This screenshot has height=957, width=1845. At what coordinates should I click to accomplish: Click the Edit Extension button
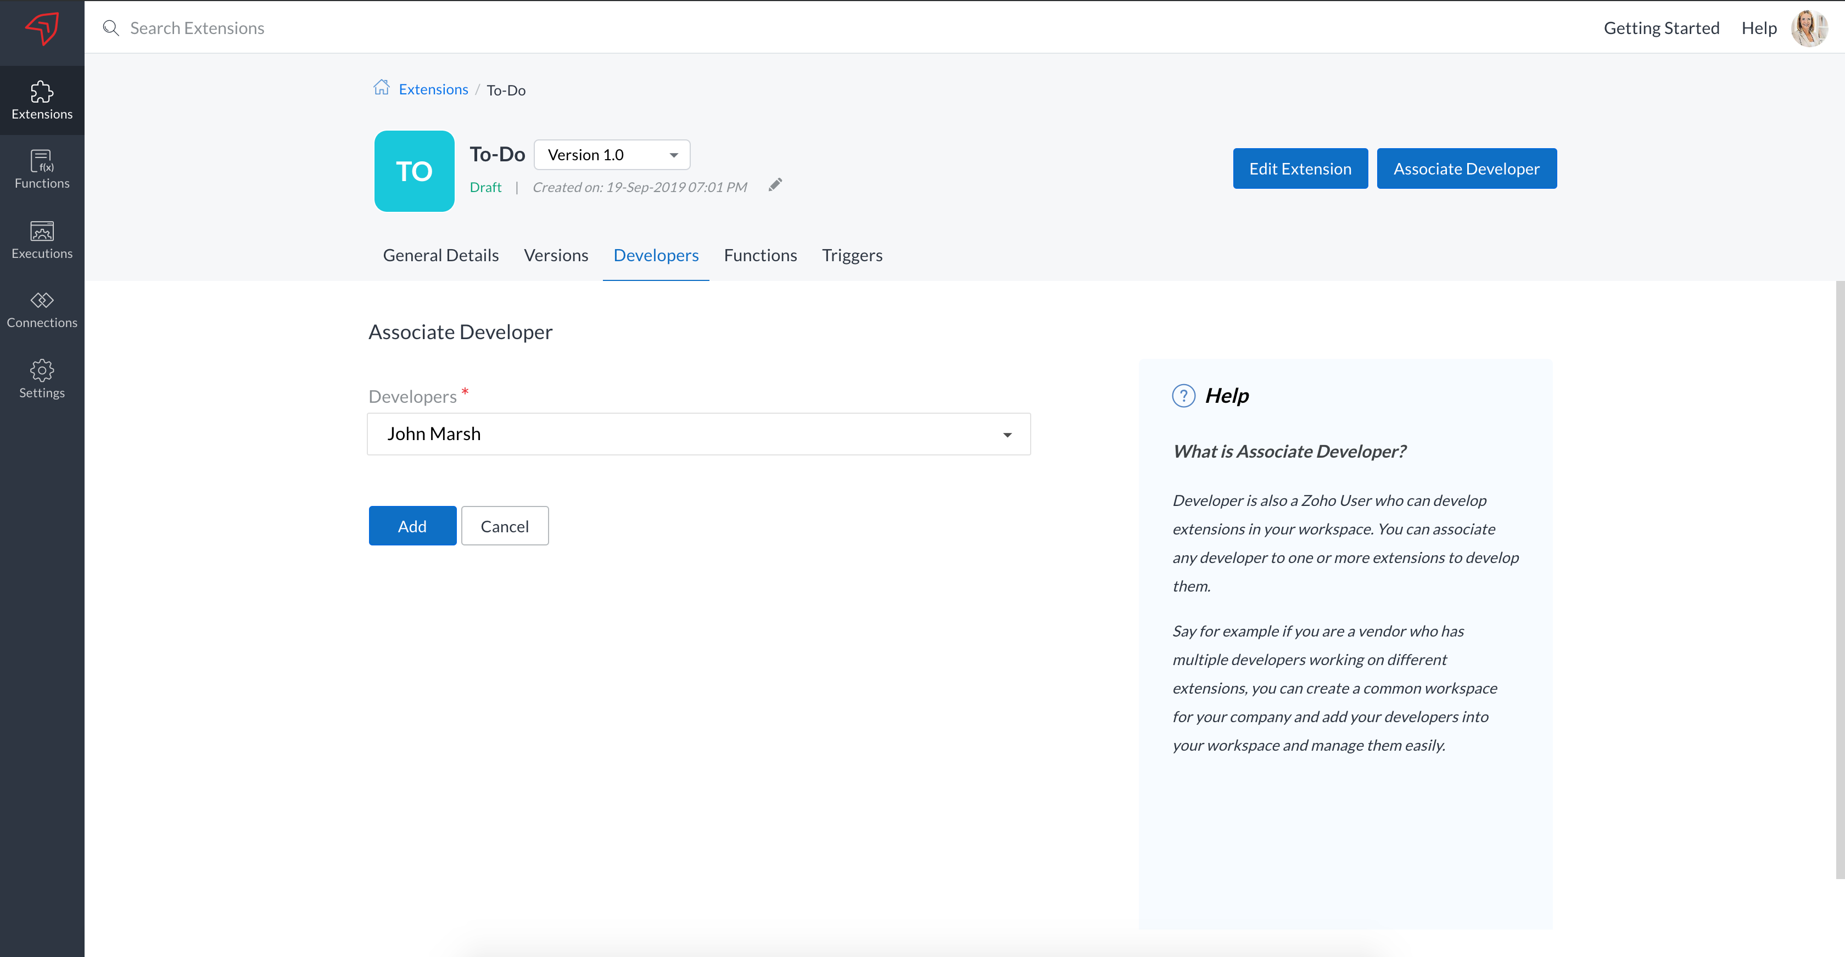tap(1300, 169)
